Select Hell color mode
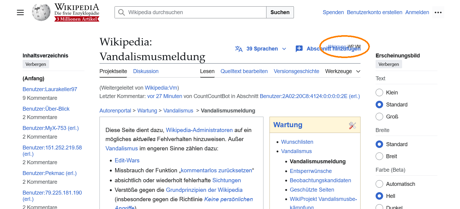Screen dimensions: 460x209 click(x=379, y=196)
